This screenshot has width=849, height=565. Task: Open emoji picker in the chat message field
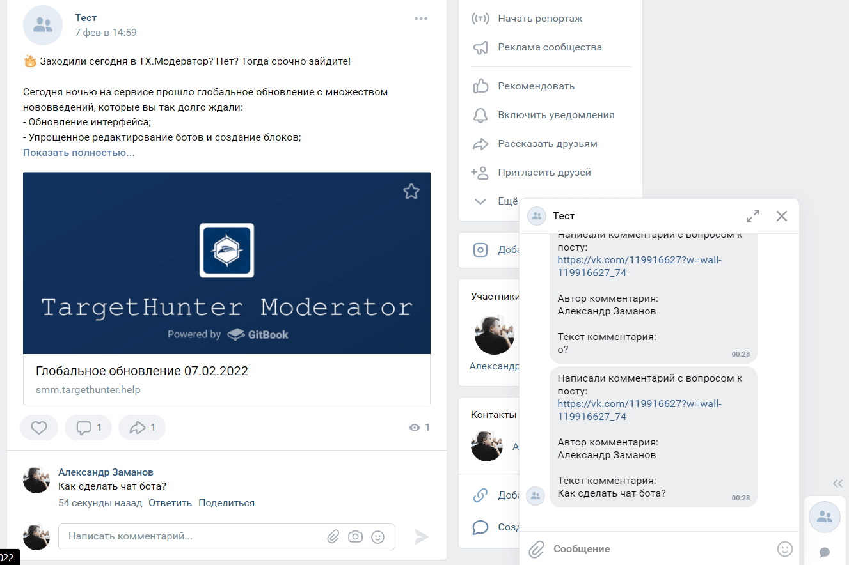click(784, 548)
